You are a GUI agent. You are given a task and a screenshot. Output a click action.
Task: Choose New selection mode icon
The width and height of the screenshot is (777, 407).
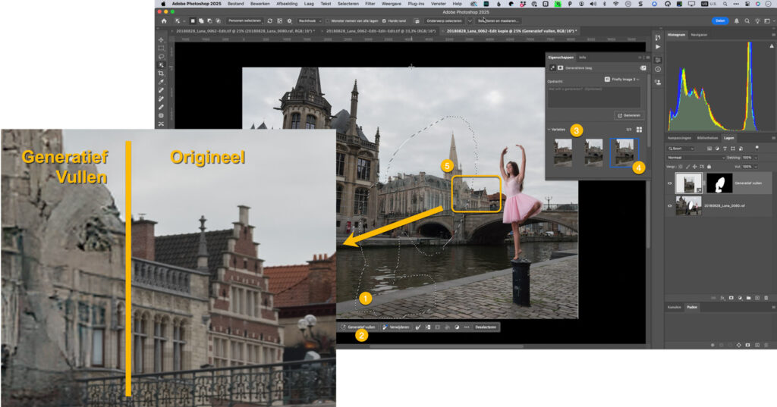(193, 20)
